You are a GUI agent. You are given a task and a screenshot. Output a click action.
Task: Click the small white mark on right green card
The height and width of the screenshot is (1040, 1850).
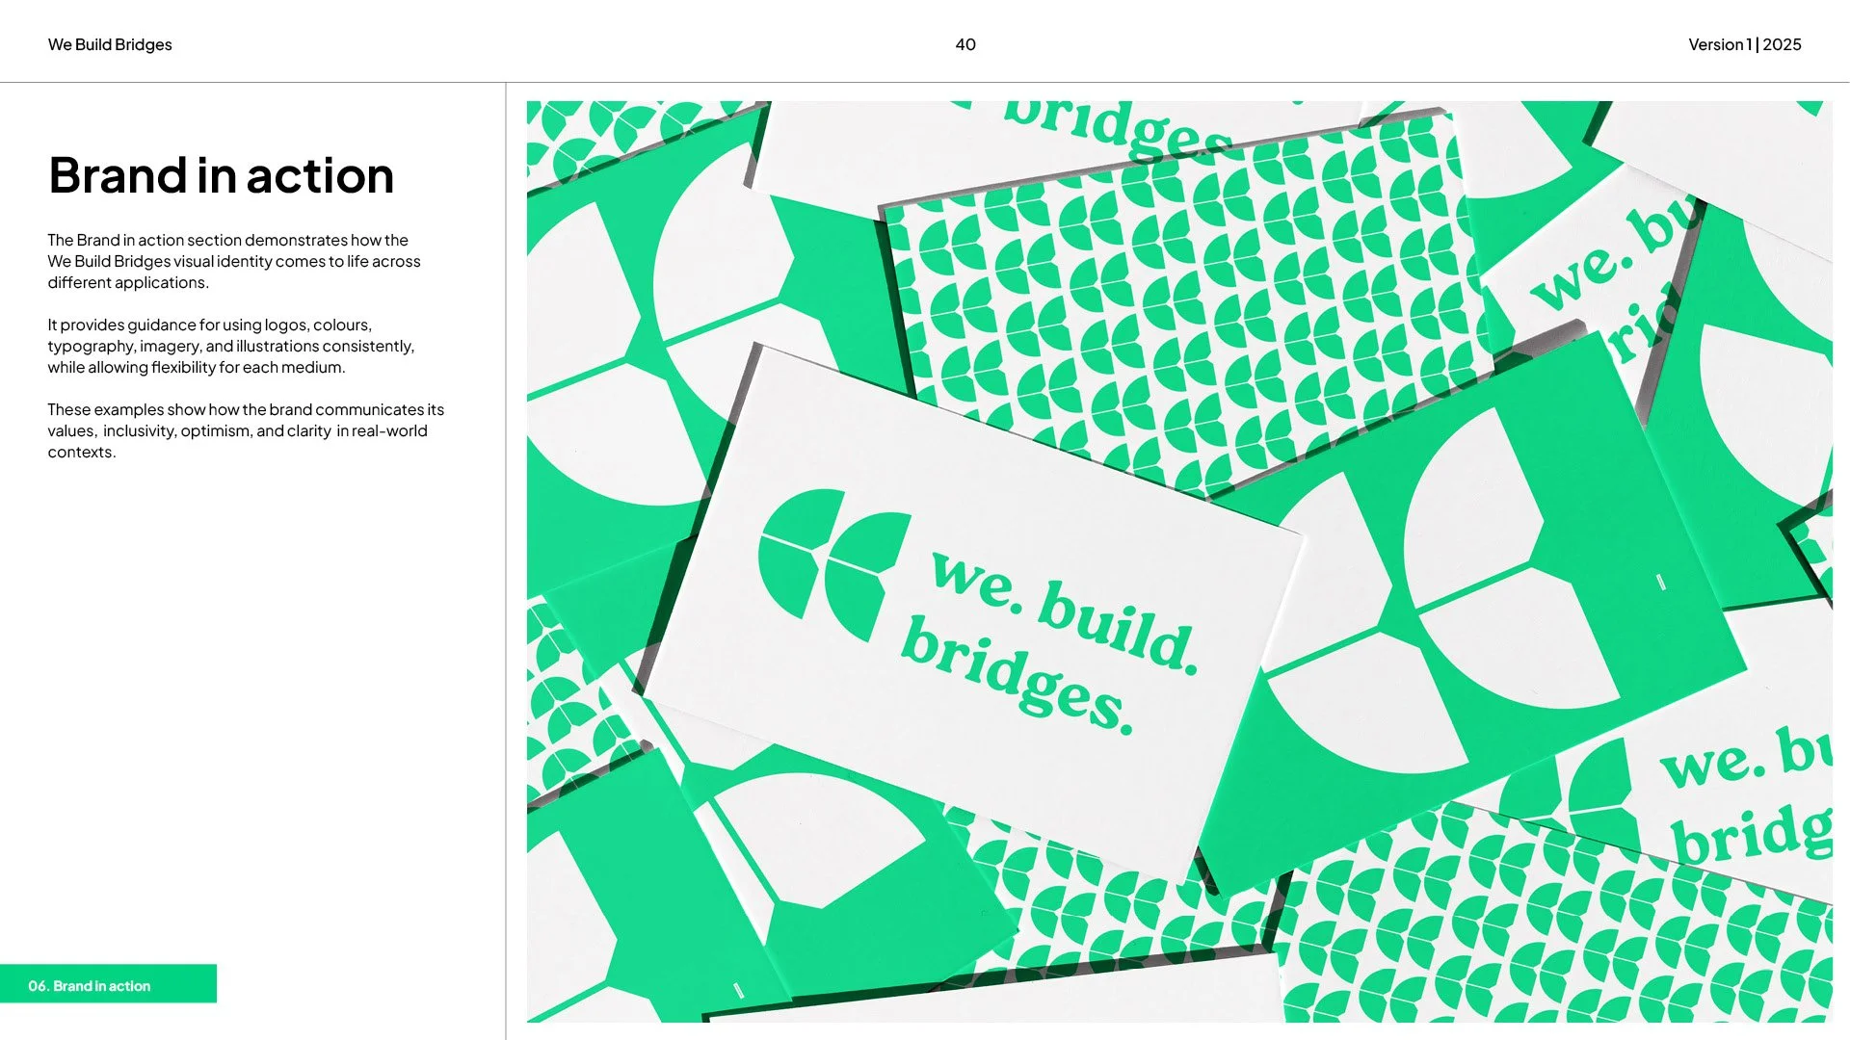click(x=1660, y=582)
